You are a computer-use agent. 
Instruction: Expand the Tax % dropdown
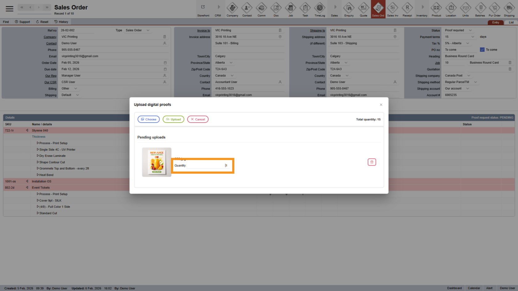(x=467, y=43)
